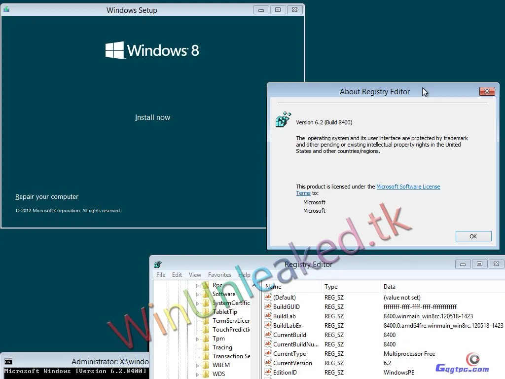Viewport: 505px width, 379px height.
Task: Open the Favorites menu
Action: (x=219, y=275)
